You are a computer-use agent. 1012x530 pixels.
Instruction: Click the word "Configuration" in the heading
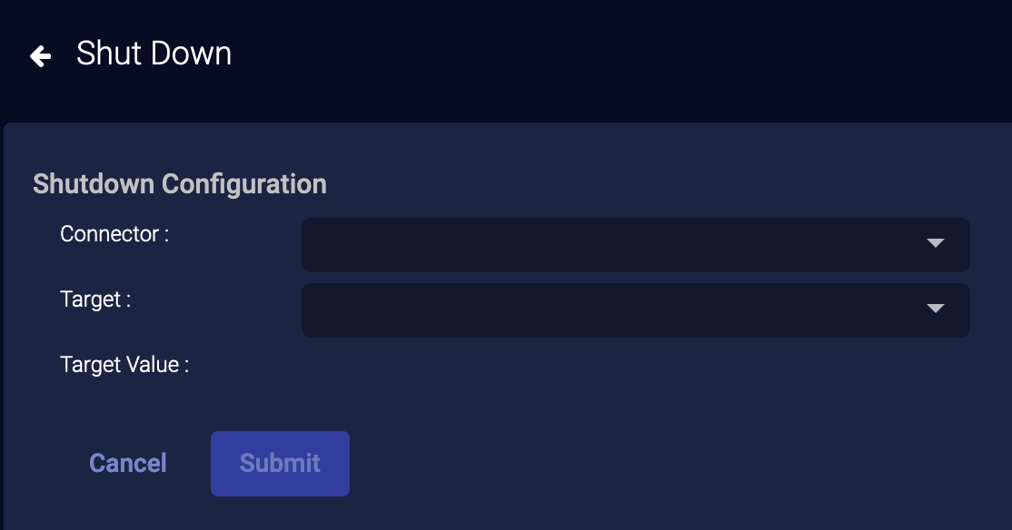243,184
